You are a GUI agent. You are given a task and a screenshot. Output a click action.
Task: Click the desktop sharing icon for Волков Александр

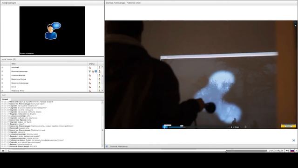pyautogui.click(x=96, y=71)
